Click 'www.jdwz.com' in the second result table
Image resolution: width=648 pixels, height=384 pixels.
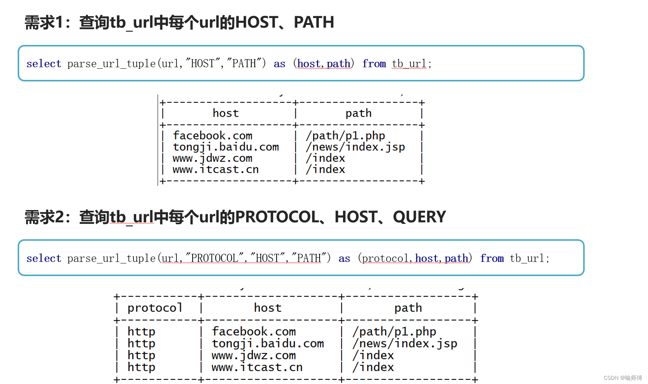(254, 355)
